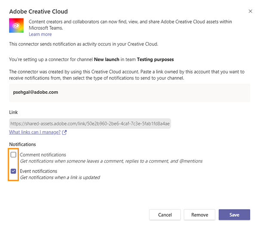Click the Notifications section heading

coord(22,145)
